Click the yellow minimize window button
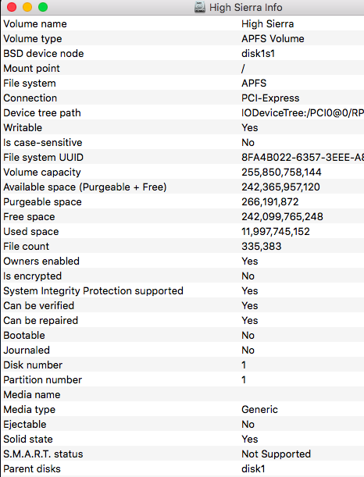Image resolution: width=364 pixels, height=477 pixels. pos(27,7)
